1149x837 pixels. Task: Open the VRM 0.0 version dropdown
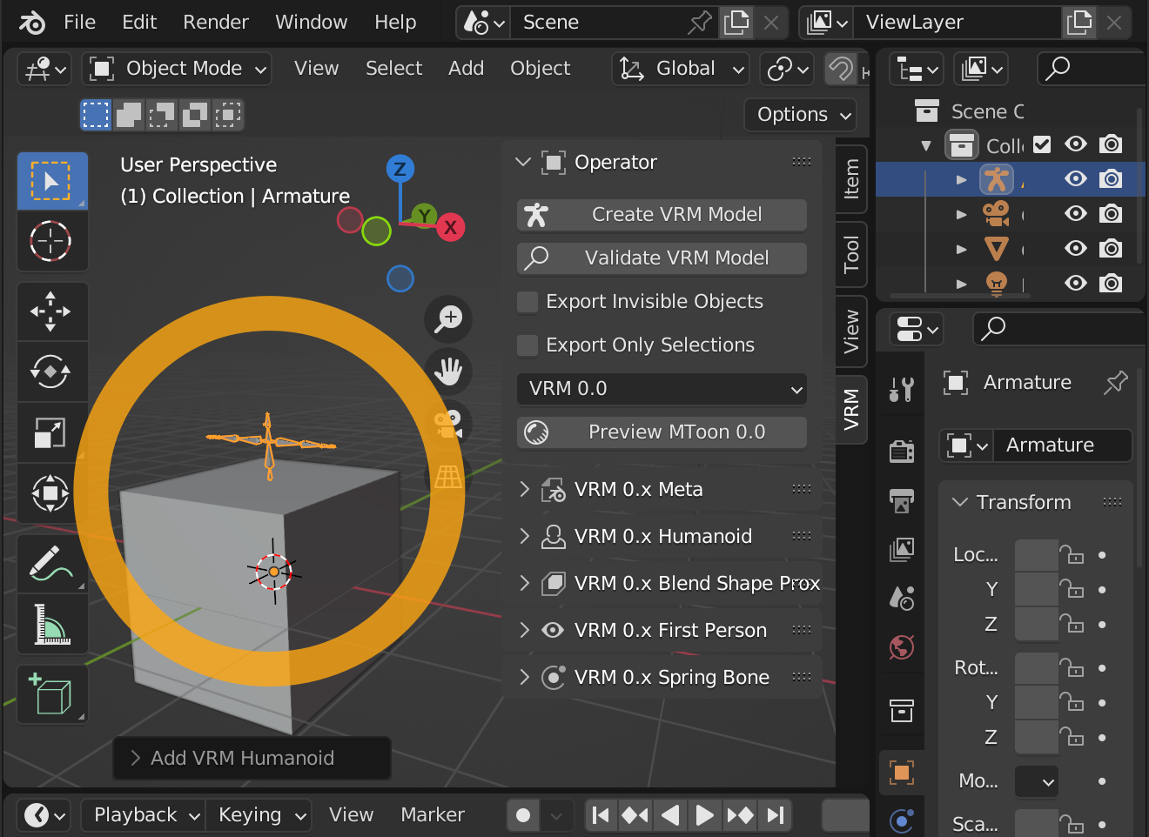662,389
